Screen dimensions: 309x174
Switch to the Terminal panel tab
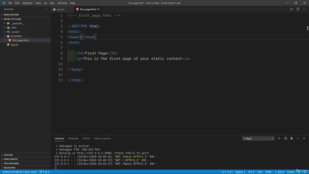point(59,139)
